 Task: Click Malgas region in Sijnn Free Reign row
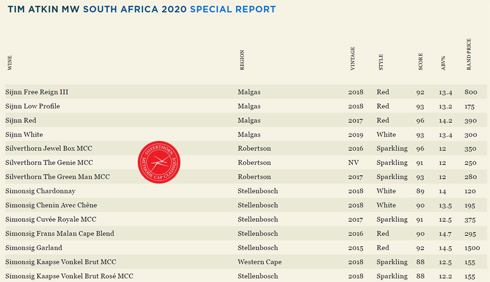tap(249, 92)
